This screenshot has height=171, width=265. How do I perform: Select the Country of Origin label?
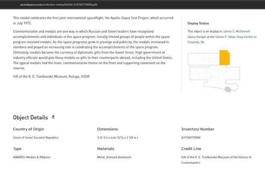pyautogui.click(x=29, y=129)
